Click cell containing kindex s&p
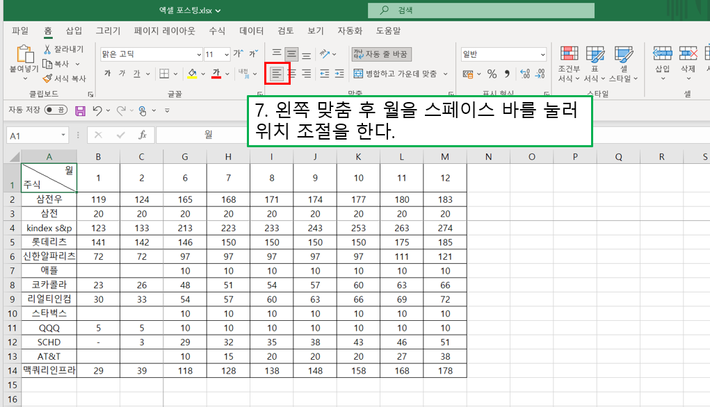The height and width of the screenshot is (407, 710). (x=49, y=228)
